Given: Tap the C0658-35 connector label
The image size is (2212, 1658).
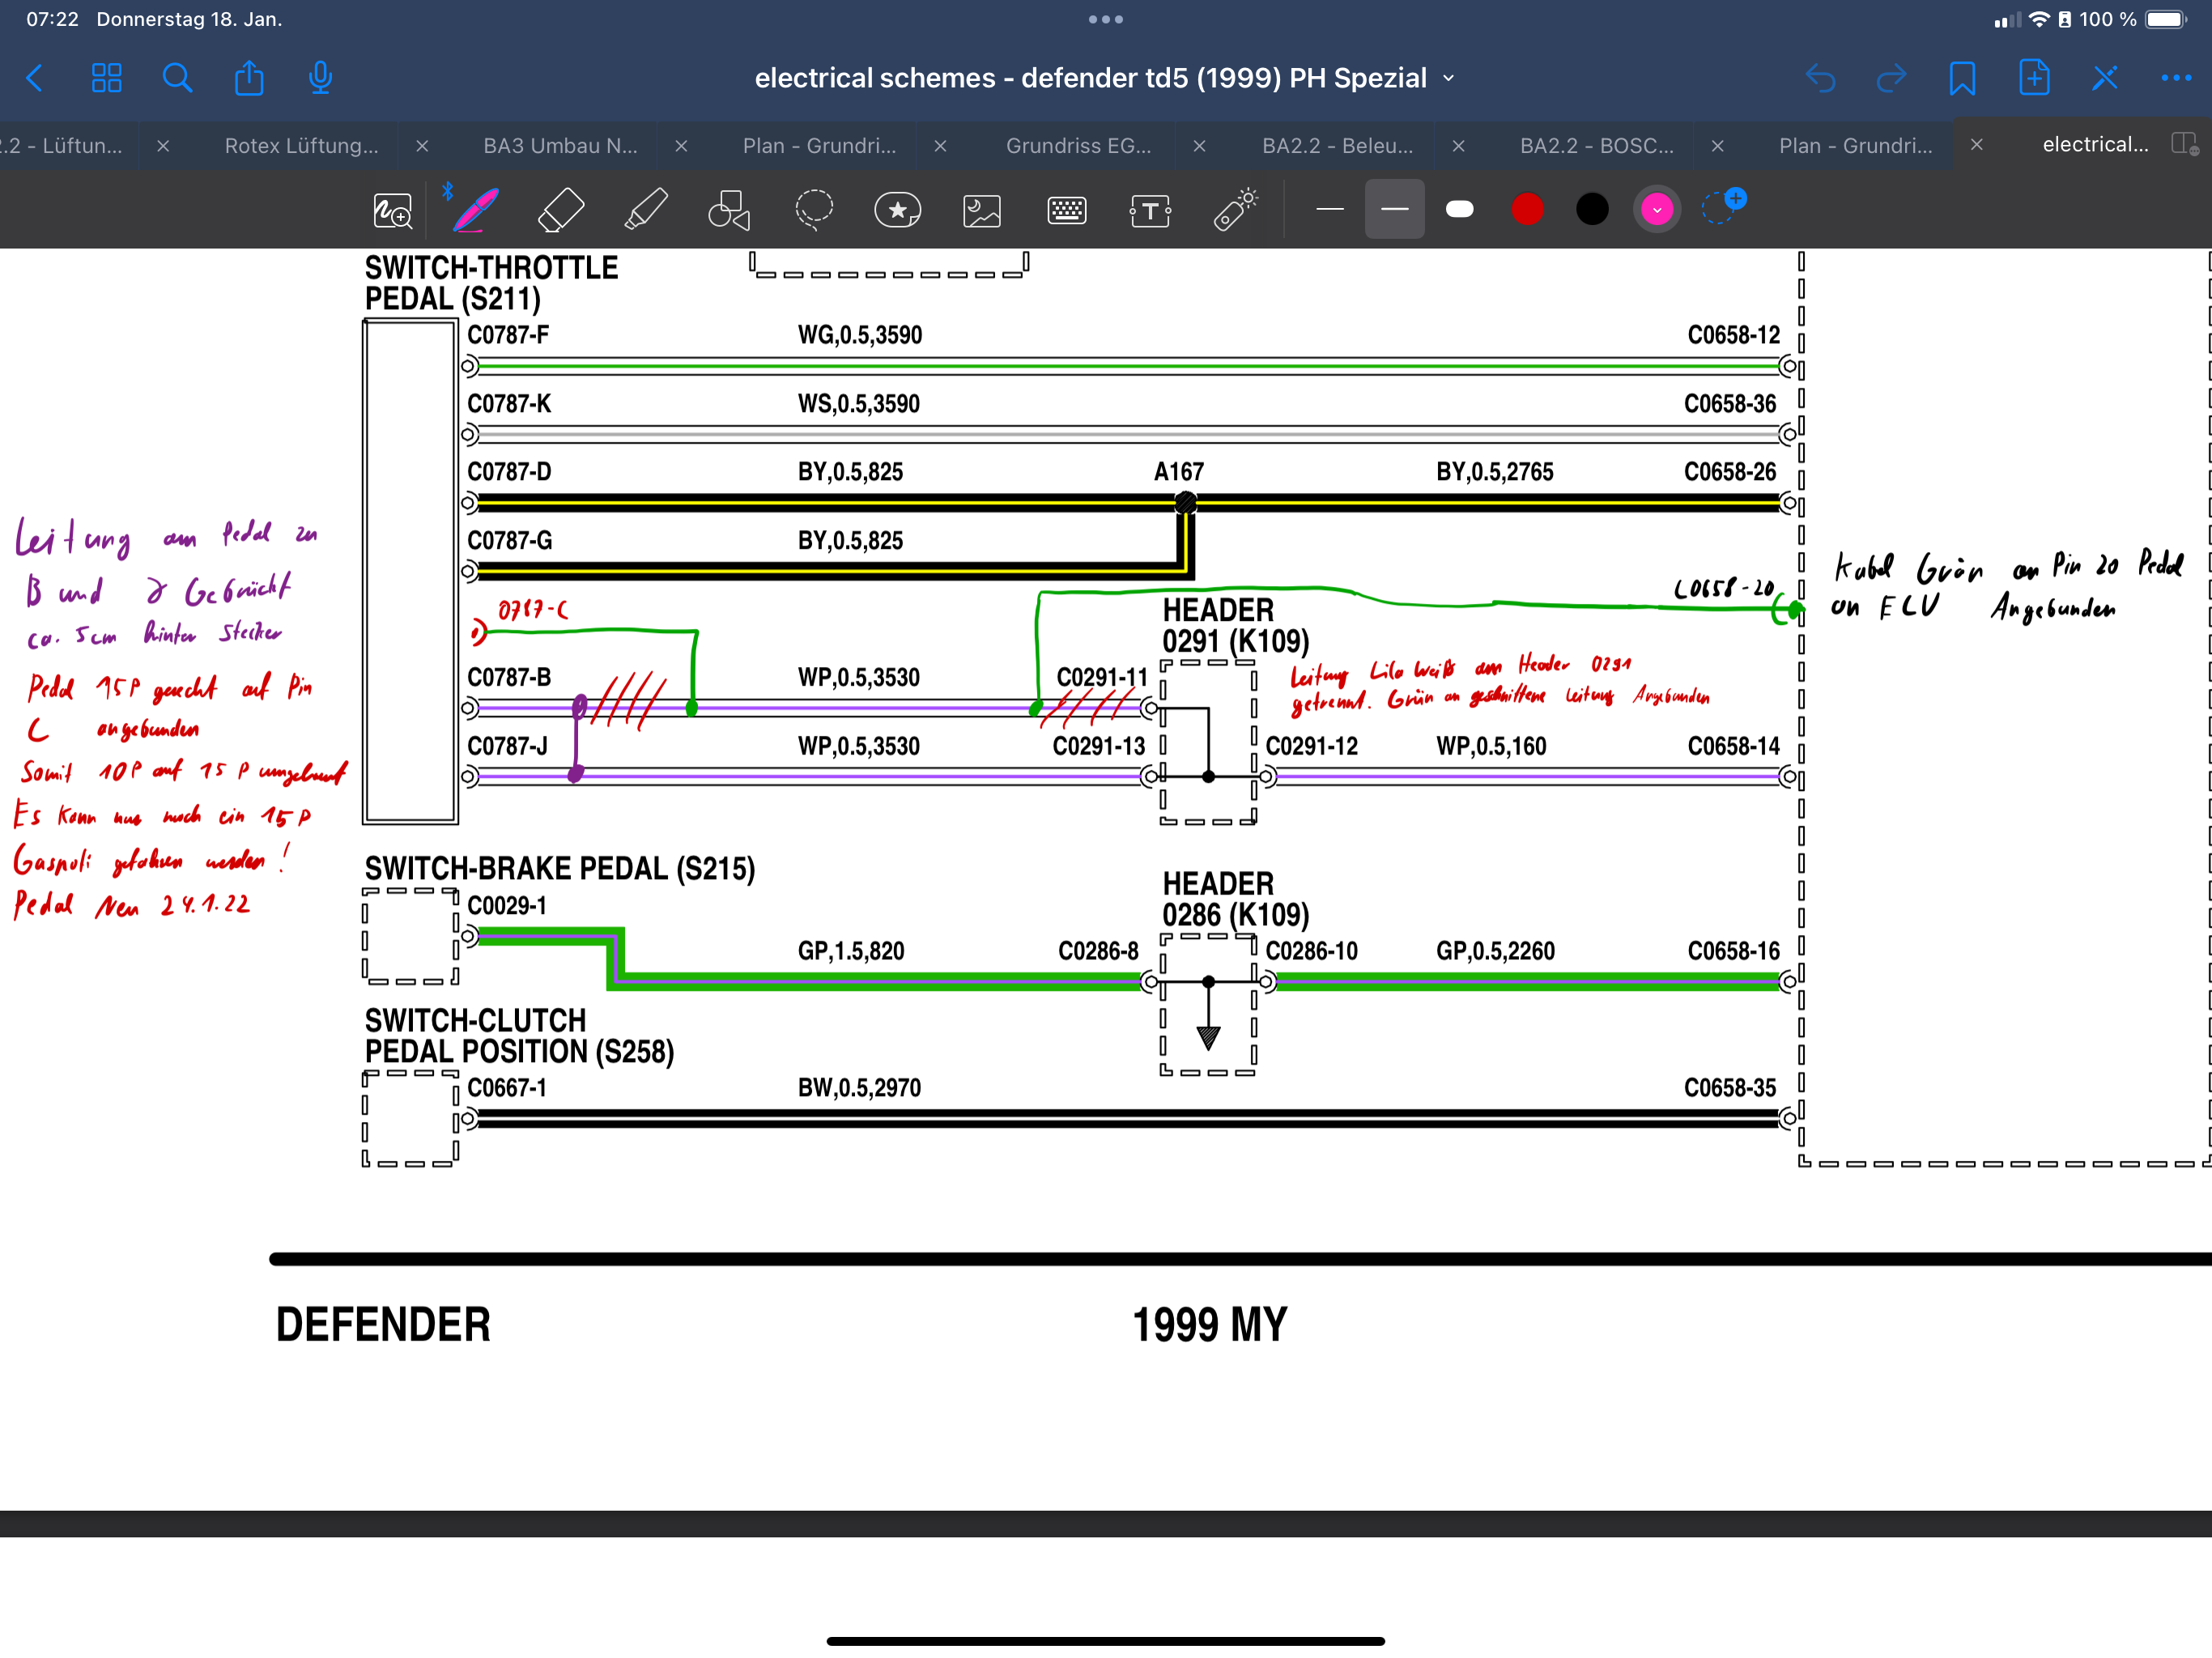Looking at the screenshot, I should pyautogui.click(x=1730, y=1088).
